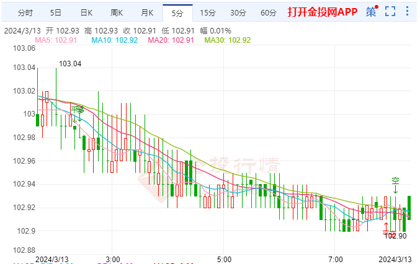Open the 策 strategy icon
Viewport: 420px width, 264px height.
click(372, 12)
